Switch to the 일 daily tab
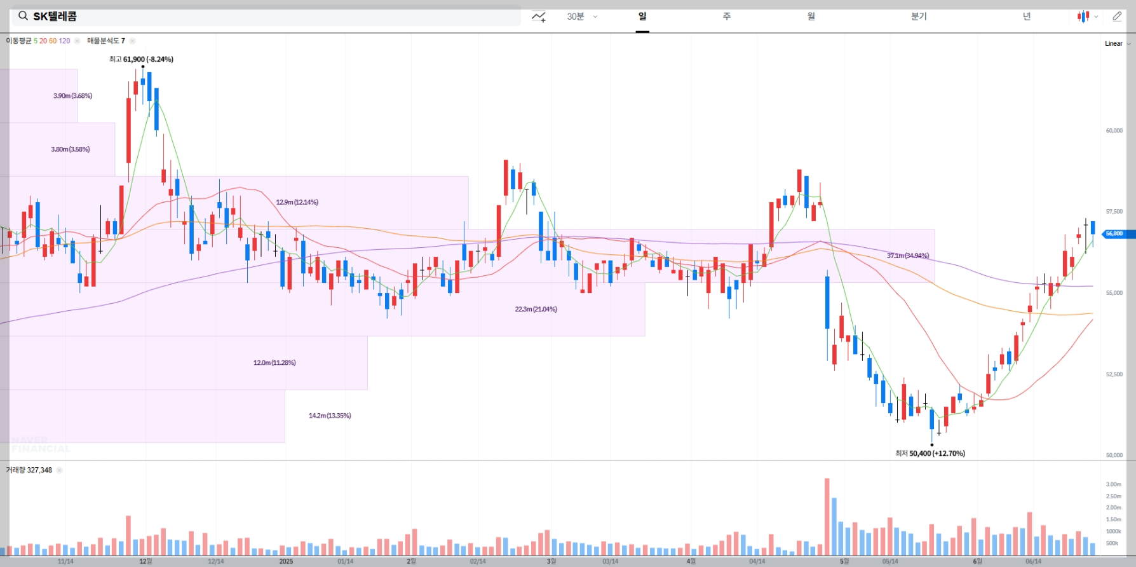The width and height of the screenshot is (1136, 567). 642,17
